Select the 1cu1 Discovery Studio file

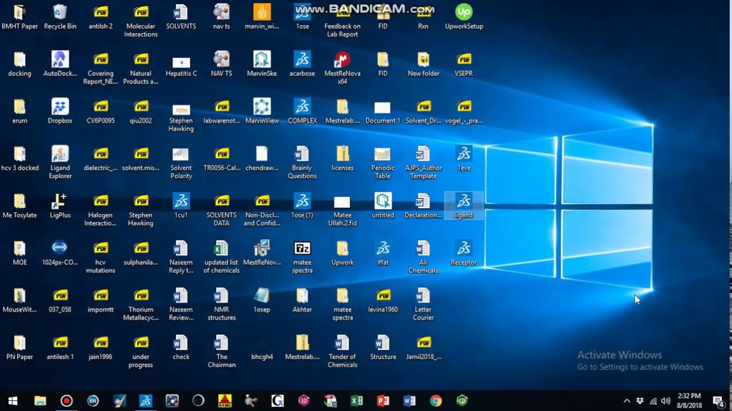[181, 206]
